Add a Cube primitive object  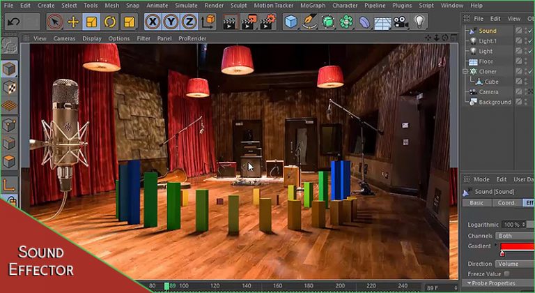point(290,22)
